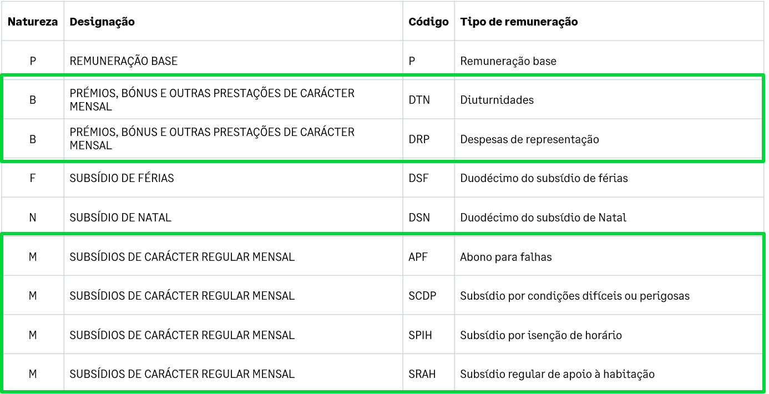Select the REMUNERAÇÃO BASE designation cell
This screenshot has width=769, height=394.
(234, 61)
